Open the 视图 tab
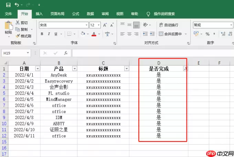The image size is (234, 157). point(120,14)
